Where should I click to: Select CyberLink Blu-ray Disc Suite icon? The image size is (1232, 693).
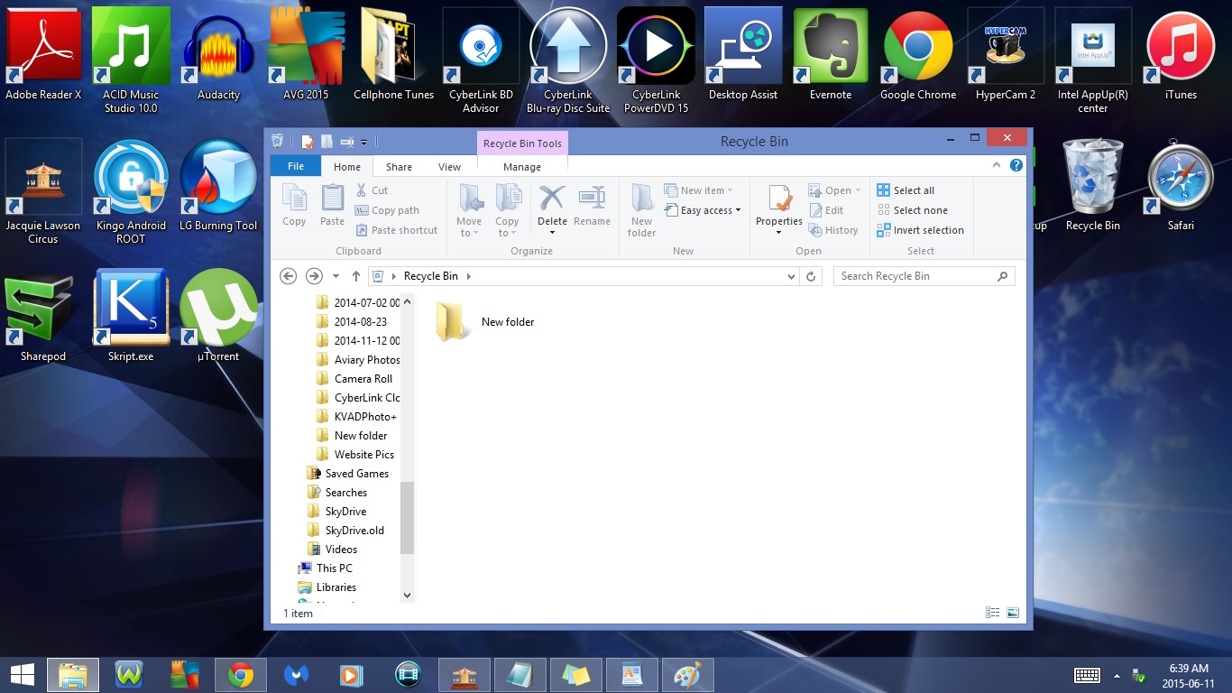point(568,60)
